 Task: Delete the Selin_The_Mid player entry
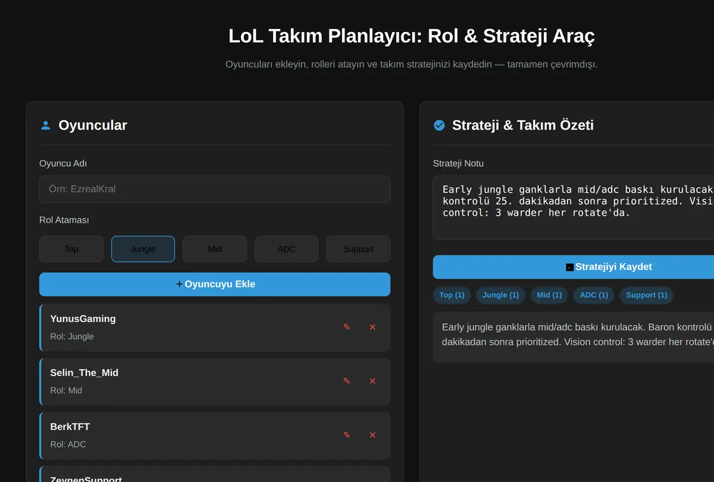point(372,381)
